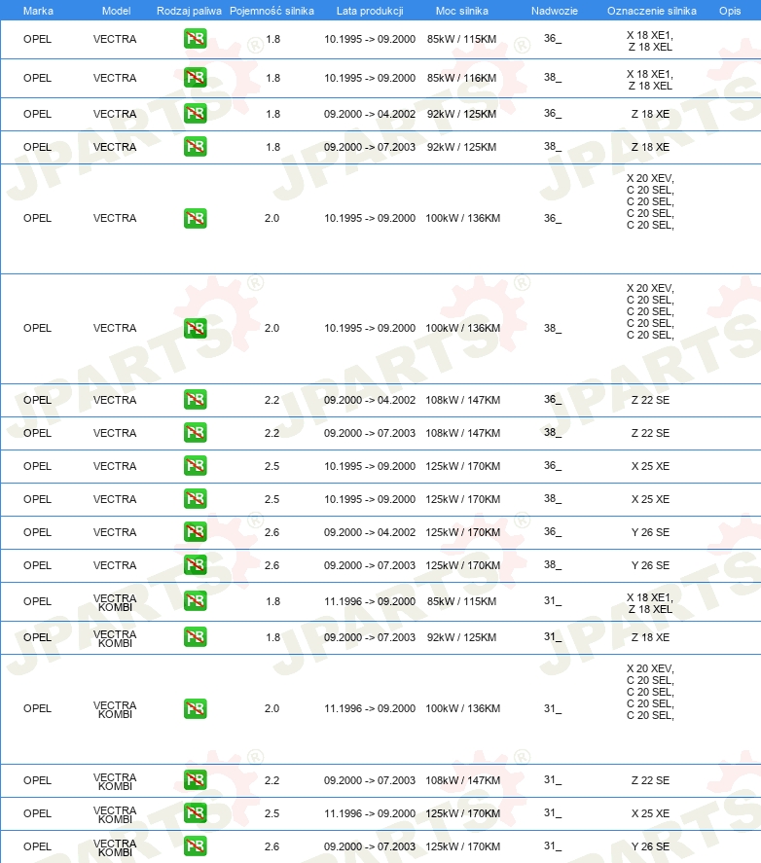Click the Rodzaj paliwa column header
761x863 pixels.
(x=189, y=11)
